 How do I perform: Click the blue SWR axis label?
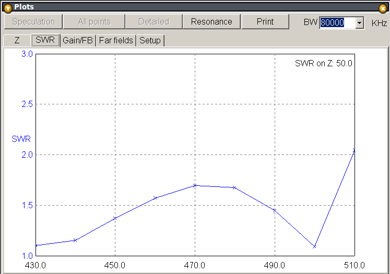point(21,139)
